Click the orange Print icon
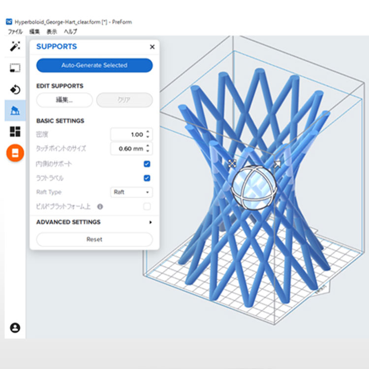 [15, 153]
